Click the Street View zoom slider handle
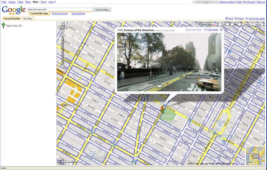 click(x=124, y=49)
